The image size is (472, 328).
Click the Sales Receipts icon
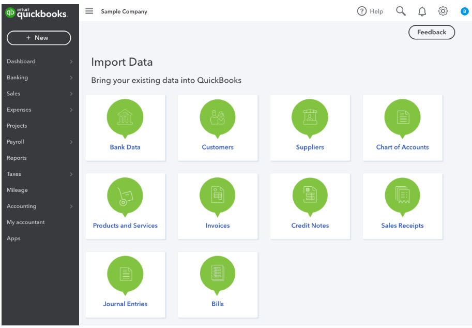pos(402,196)
